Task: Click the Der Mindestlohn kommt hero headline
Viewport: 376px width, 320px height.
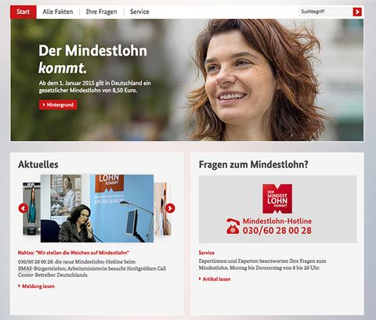Action: pos(92,59)
